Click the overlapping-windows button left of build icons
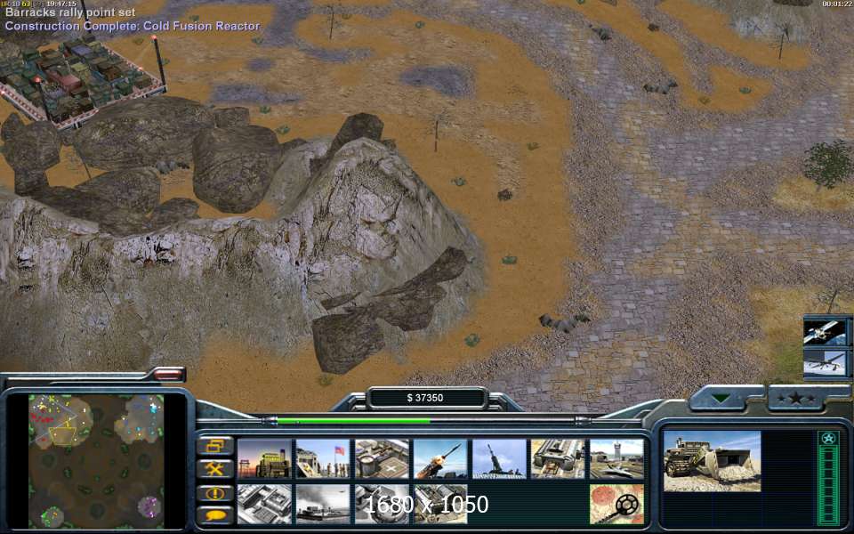This screenshot has width=854, height=534. click(x=214, y=446)
